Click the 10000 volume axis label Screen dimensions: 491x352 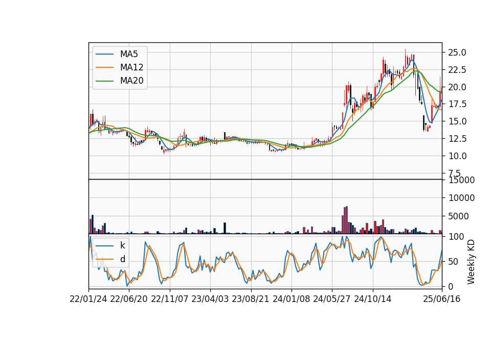coord(461,198)
